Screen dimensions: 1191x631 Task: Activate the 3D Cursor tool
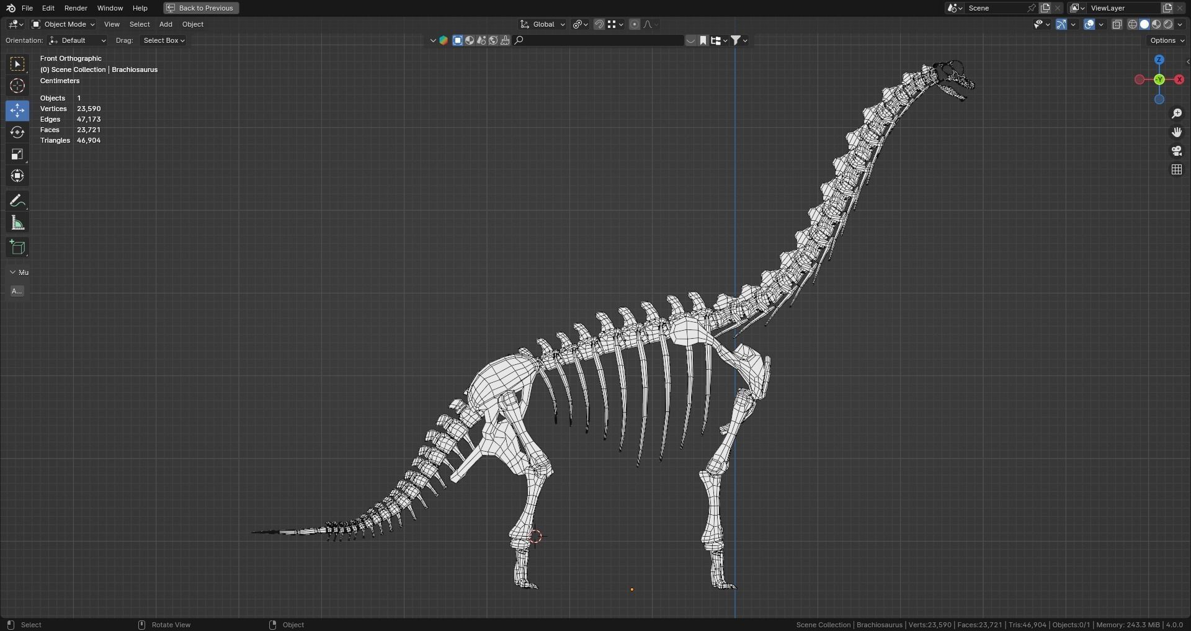pos(17,86)
